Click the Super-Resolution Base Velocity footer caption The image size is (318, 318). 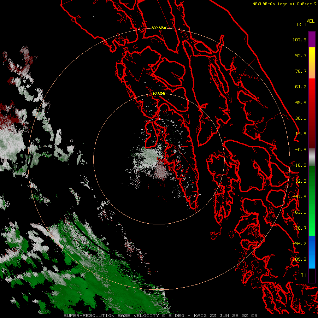(161, 316)
